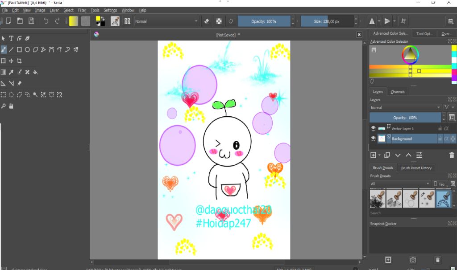
Task: Select the Fill bucket tool
Action: point(35,72)
